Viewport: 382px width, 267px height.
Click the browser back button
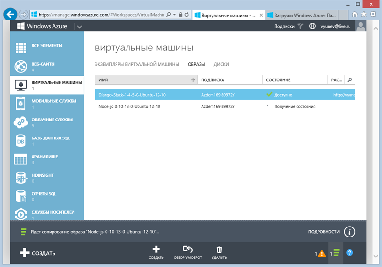pos(10,15)
